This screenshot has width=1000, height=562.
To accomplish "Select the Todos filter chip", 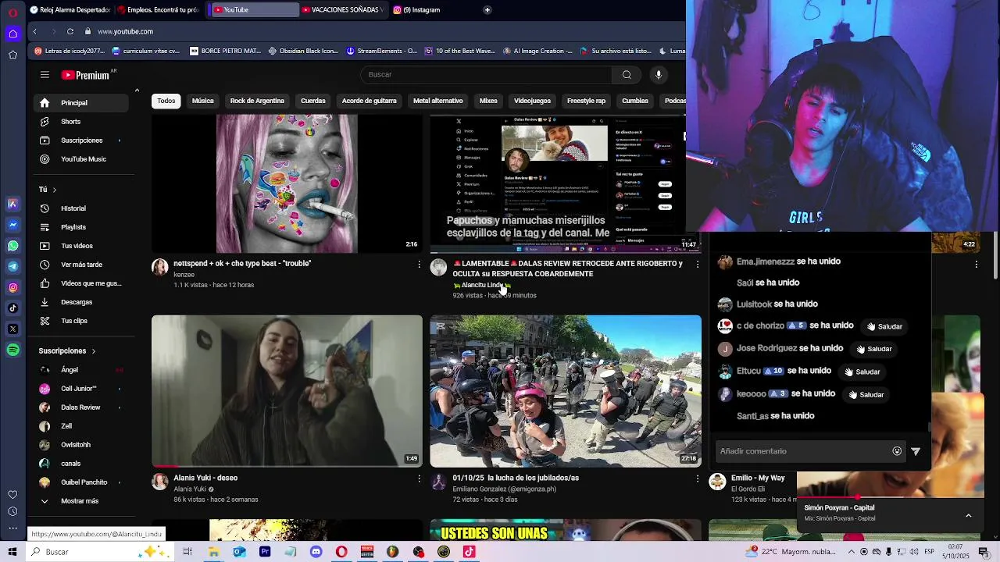I will tap(166, 101).
